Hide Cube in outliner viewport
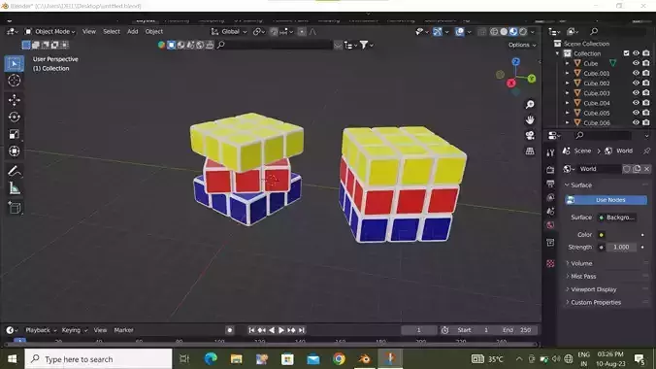The image size is (656, 369). pyautogui.click(x=636, y=63)
